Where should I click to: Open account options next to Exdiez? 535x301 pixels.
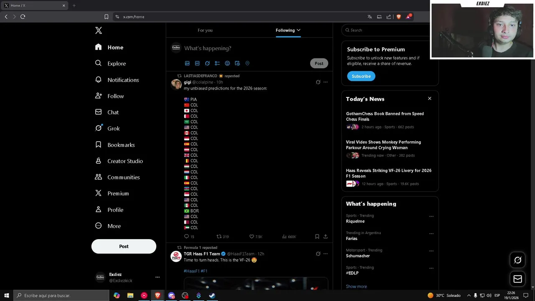pyautogui.click(x=158, y=277)
